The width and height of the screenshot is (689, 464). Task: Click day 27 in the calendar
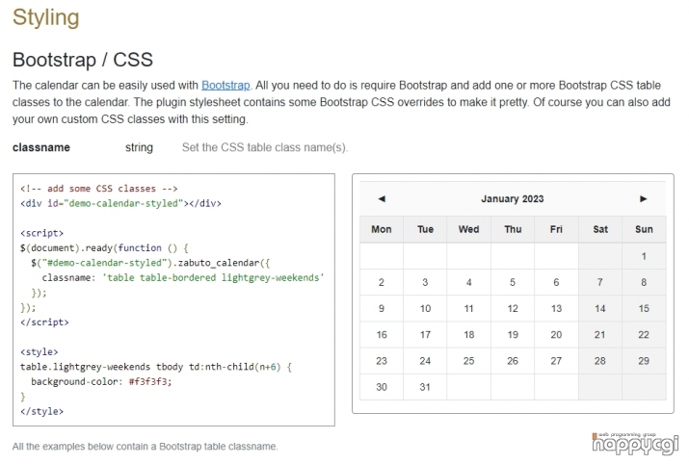click(x=556, y=361)
